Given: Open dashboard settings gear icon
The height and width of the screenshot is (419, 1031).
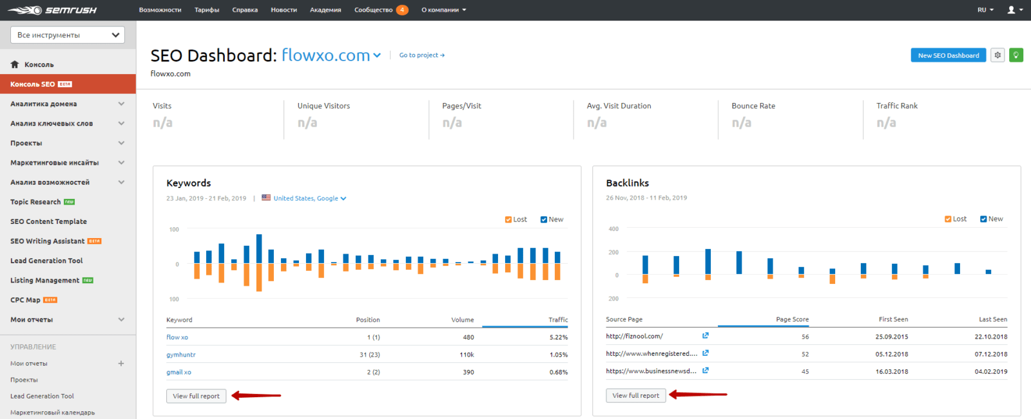Looking at the screenshot, I should point(997,55).
